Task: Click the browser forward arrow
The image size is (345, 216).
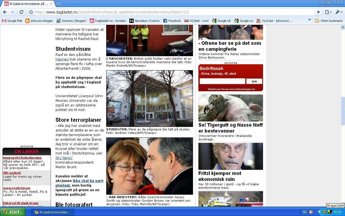Action: click(x=12, y=12)
